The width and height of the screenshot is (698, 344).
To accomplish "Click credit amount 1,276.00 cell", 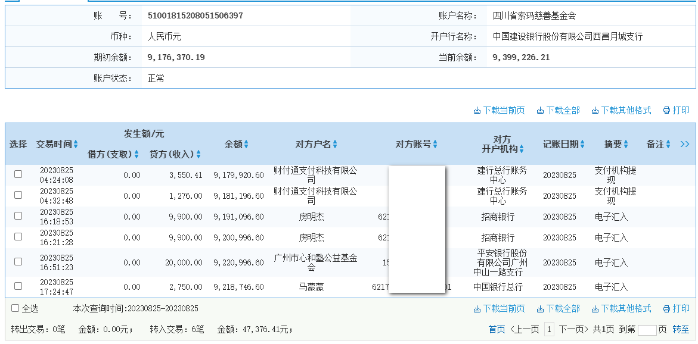I will (185, 196).
